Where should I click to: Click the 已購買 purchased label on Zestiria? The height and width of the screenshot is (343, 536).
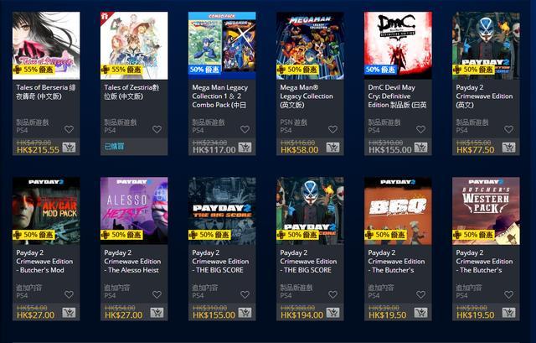pyautogui.click(x=114, y=147)
